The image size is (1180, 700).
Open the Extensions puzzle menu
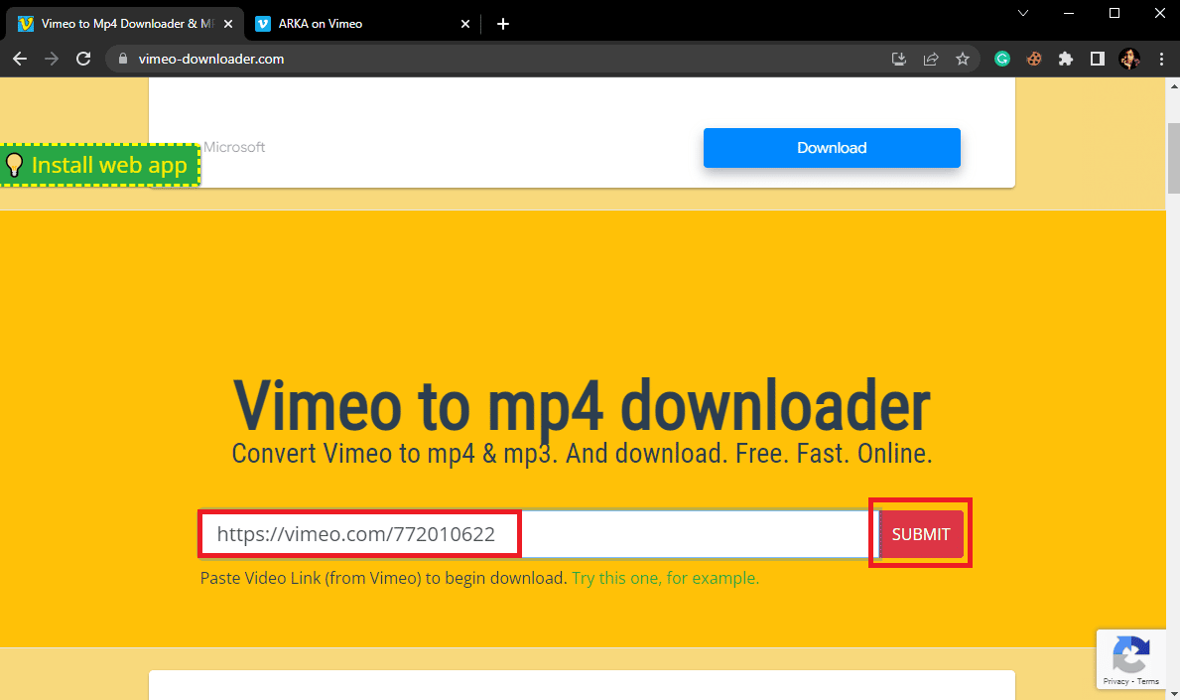point(1066,59)
